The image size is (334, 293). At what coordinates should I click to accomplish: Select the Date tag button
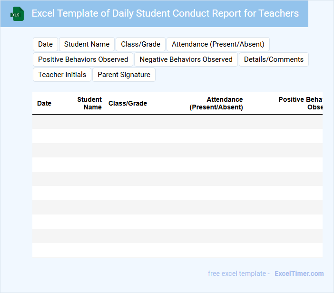click(x=45, y=44)
